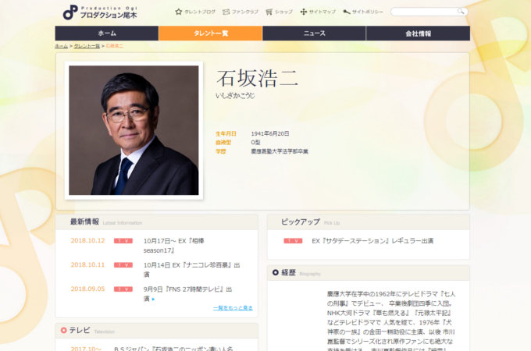Click the ピックアップ section header

[369, 222]
